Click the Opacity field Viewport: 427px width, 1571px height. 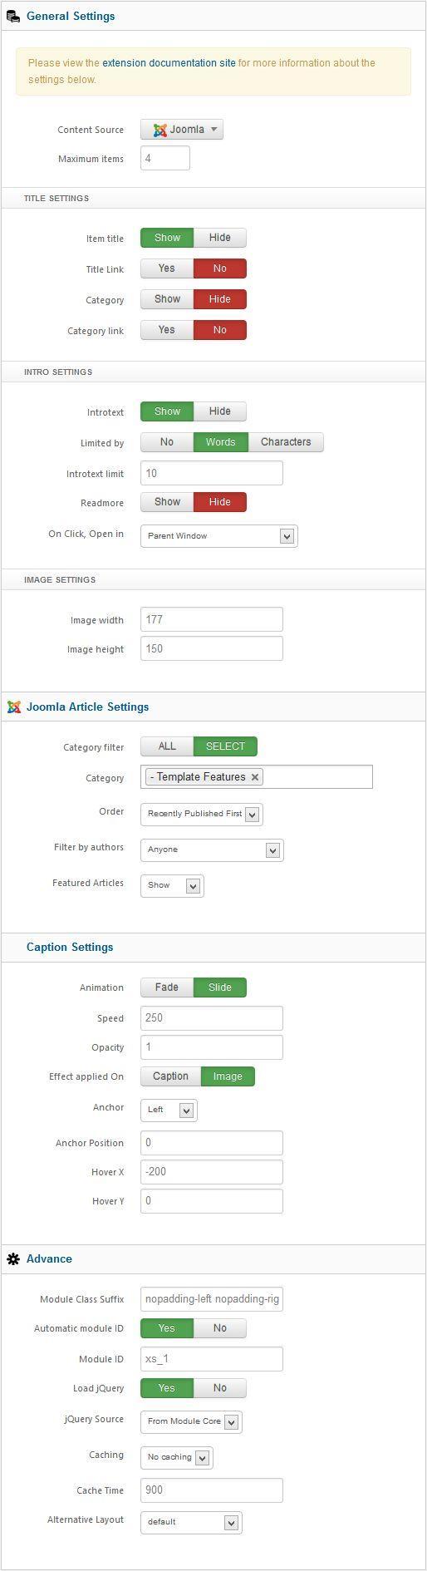click(x=212, y=1047)
